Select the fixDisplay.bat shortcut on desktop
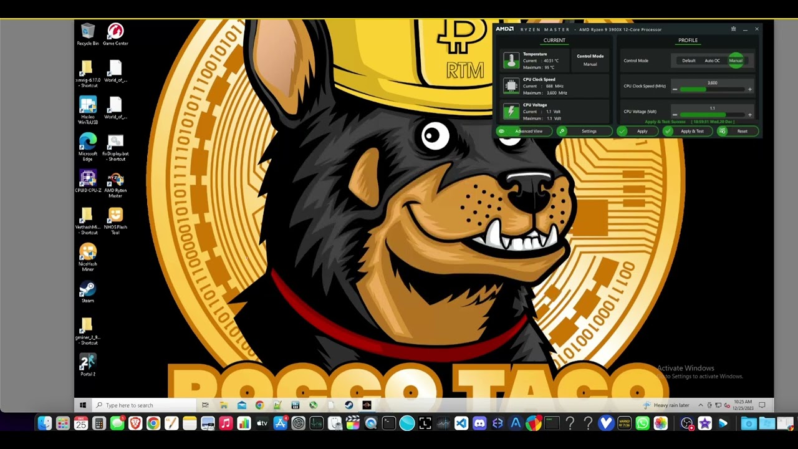The width and height of the screenshot is (798, 449). tap(115, 147)
